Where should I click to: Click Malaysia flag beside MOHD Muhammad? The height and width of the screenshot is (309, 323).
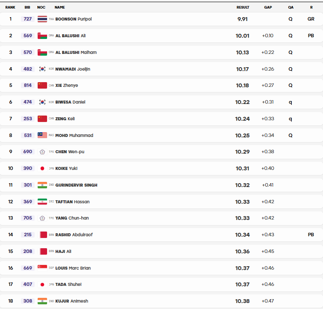[42, 135]
